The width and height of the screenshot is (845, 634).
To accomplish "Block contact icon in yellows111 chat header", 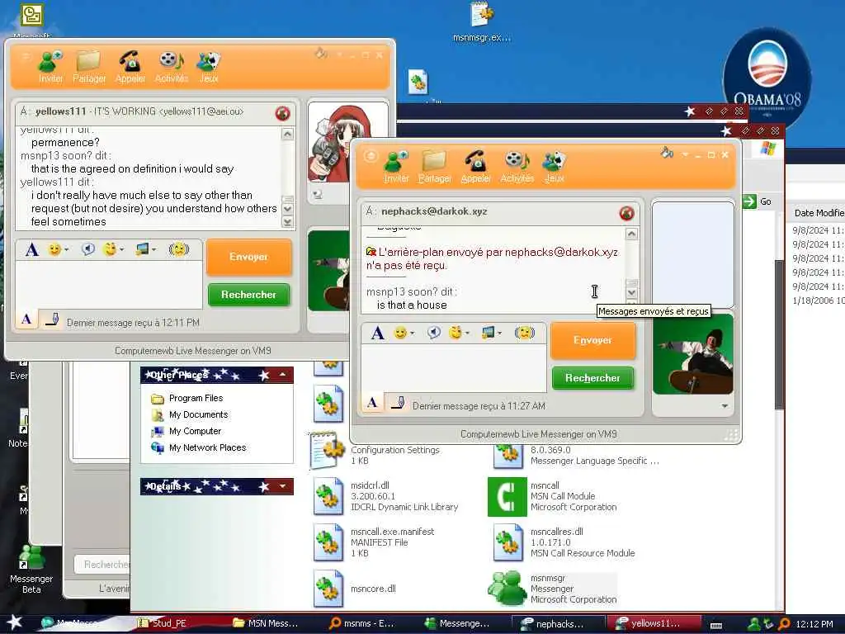I will coord(282,113).
